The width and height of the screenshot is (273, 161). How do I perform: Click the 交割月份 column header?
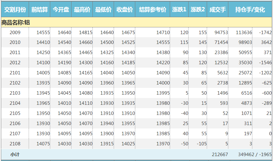click(15, 10)
